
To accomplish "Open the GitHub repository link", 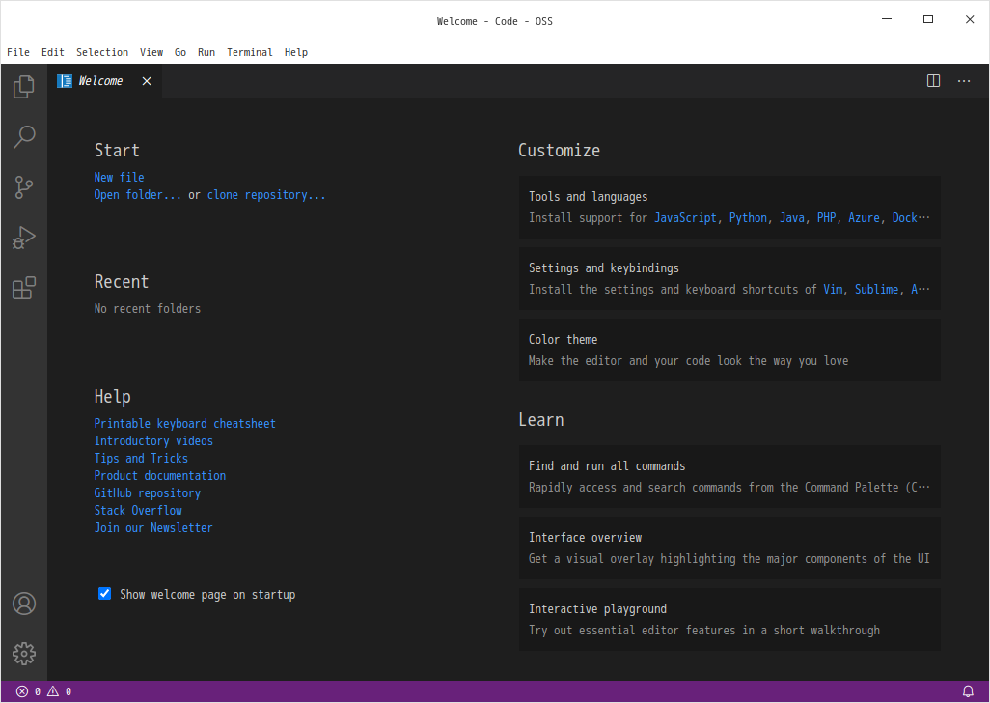I will [147, 493].
